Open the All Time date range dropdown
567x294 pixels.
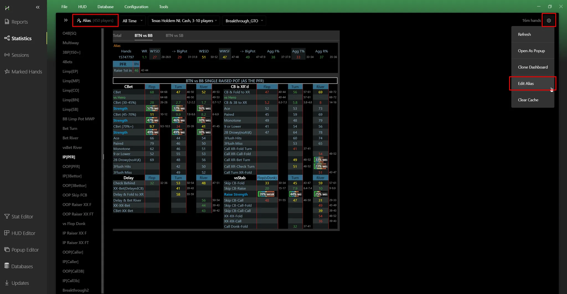pyautogui.click(x=133, y=21)
